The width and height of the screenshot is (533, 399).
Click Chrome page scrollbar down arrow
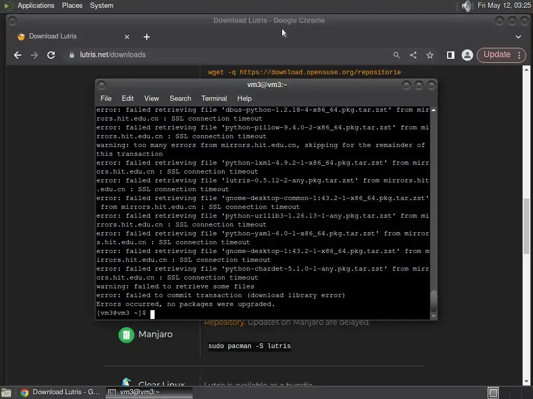click(x=526, y=382)
